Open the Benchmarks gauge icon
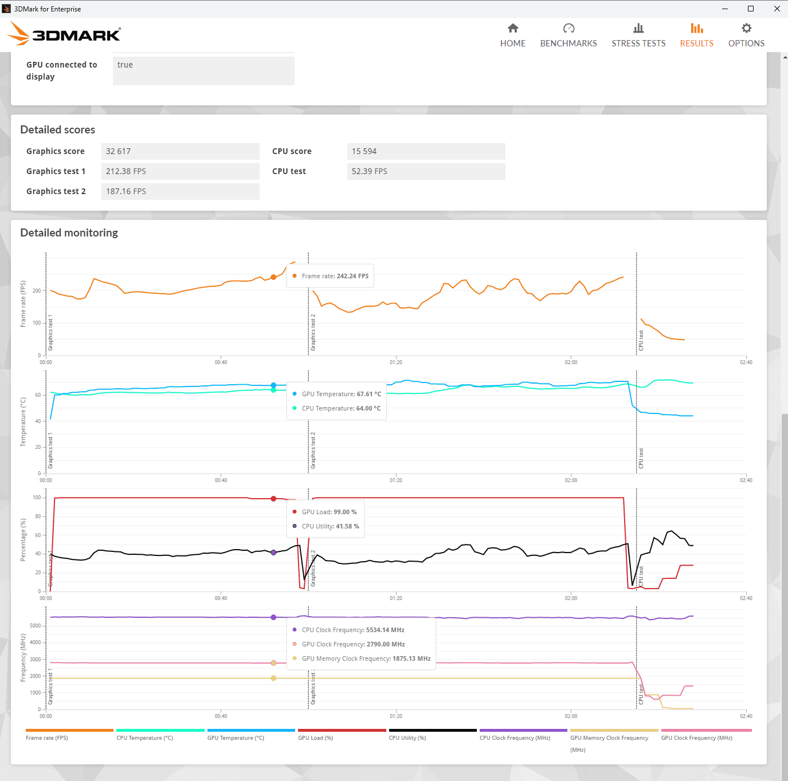This screenshot has height=781, width=788. (569, 28)
